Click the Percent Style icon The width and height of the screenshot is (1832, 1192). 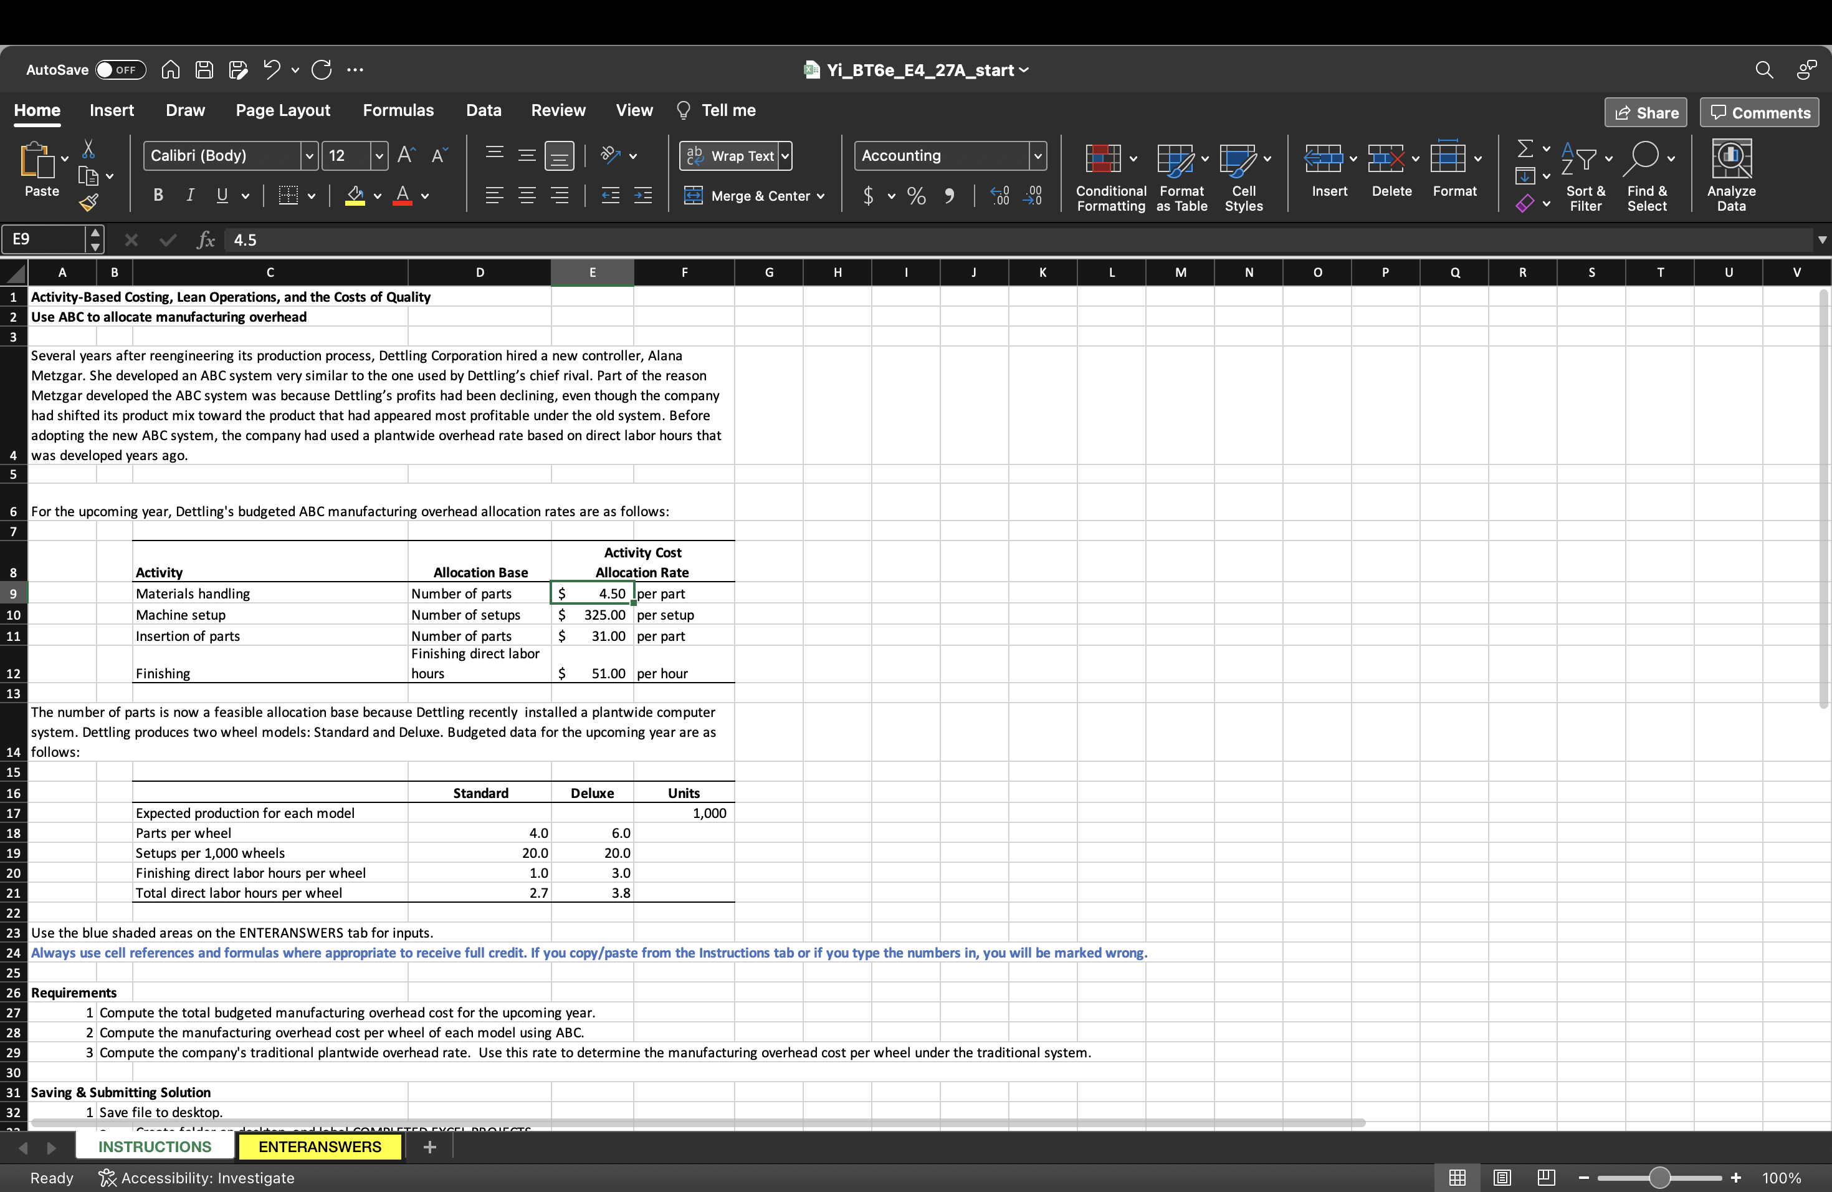click(915, 196)
